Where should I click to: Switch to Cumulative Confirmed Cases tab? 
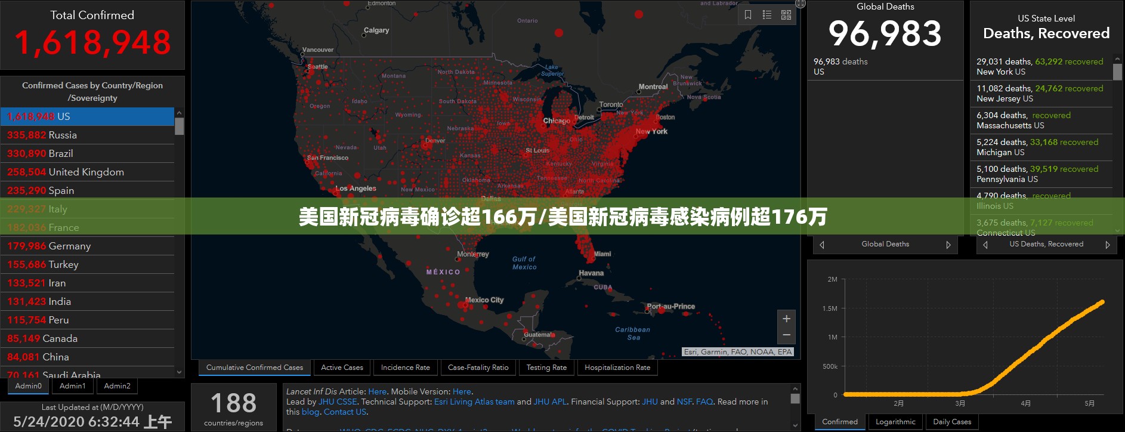255,368
